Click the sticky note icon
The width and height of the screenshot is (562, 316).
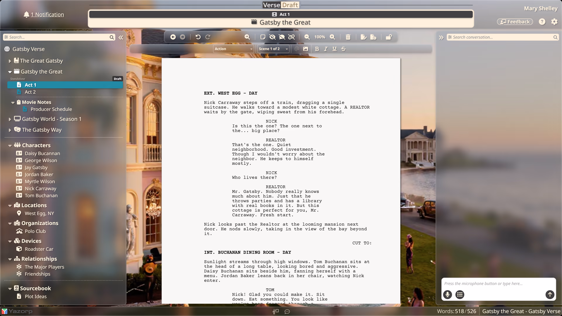(x=263, y=37)
